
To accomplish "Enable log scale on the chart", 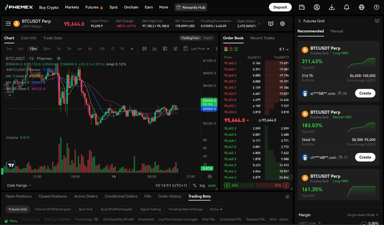I will point(202,185).
